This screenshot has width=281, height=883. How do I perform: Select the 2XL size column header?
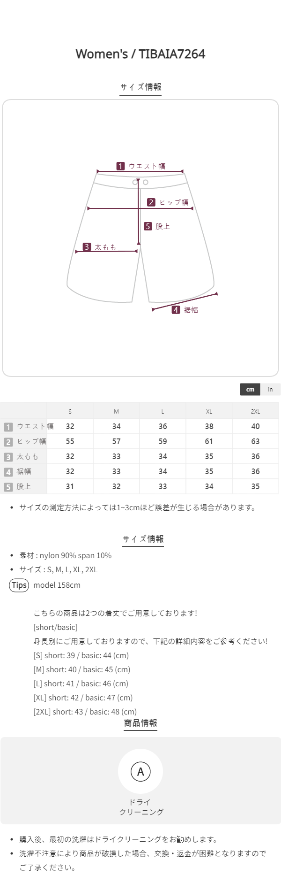point(255,411)
